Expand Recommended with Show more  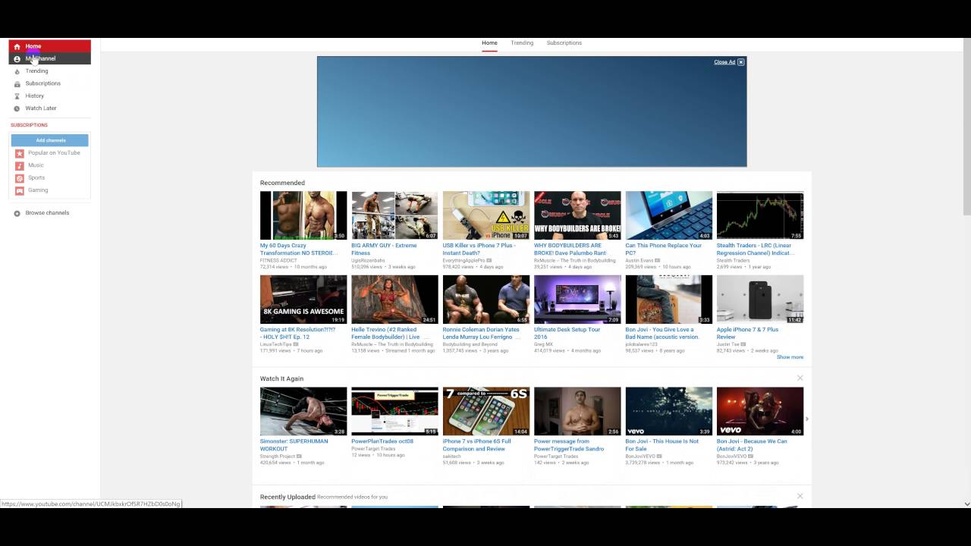[790, 357]
